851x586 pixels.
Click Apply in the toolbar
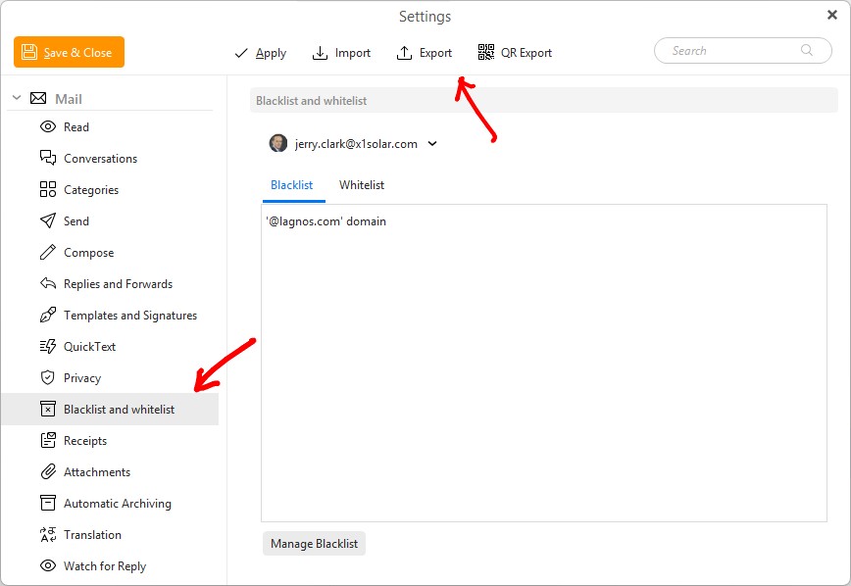coord(260,53)
